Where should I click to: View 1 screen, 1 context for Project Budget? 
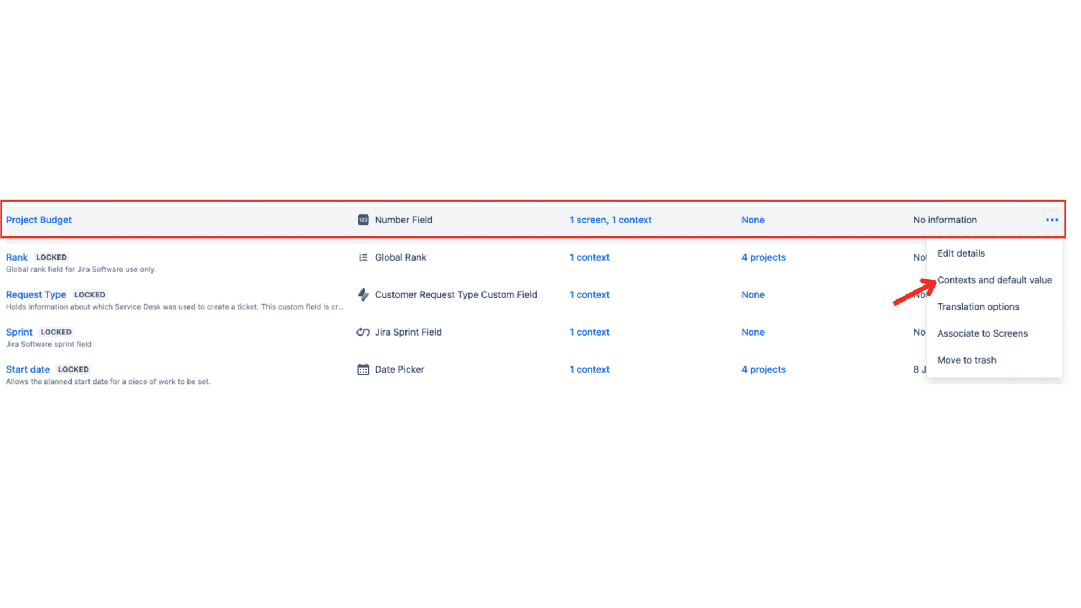coord(610,220)
